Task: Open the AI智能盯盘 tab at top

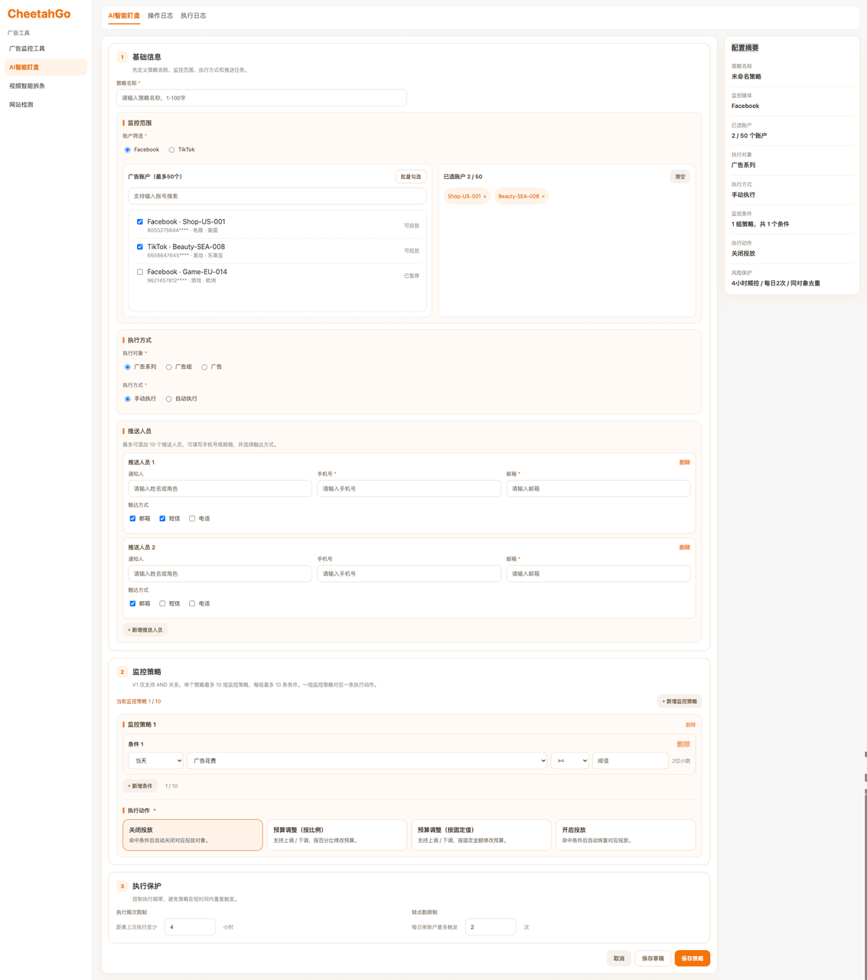Action: [124, 15]
